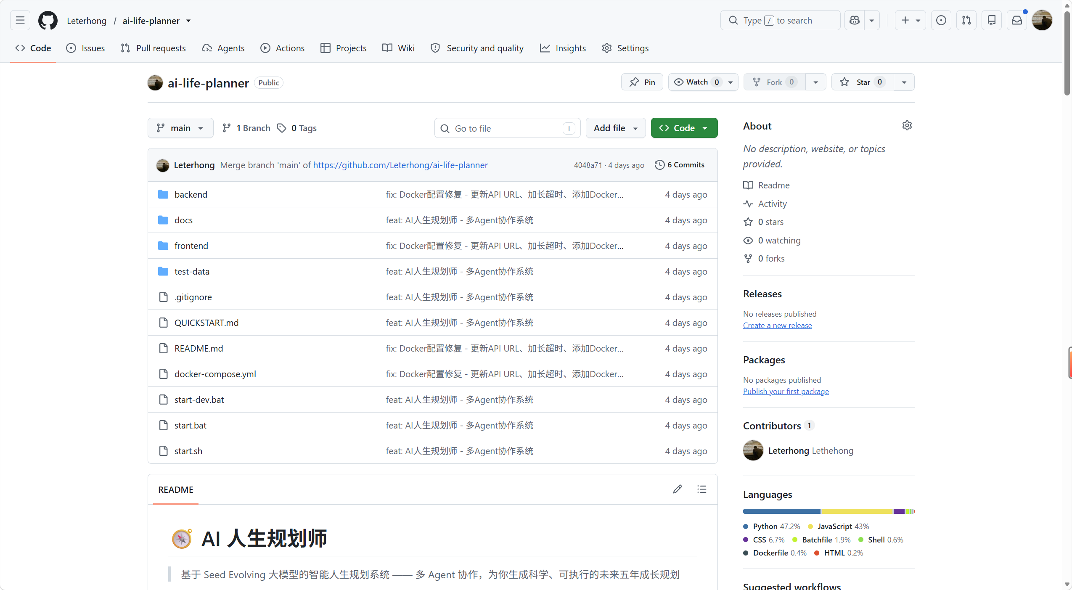This screenshot has height=590, width=1072.
Task: Open the backend folder
Action: tap(191, 194)
